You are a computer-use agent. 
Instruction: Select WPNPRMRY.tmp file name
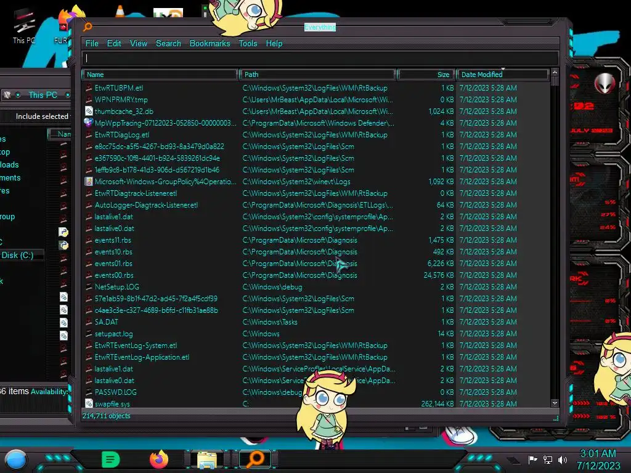(121, 100)
